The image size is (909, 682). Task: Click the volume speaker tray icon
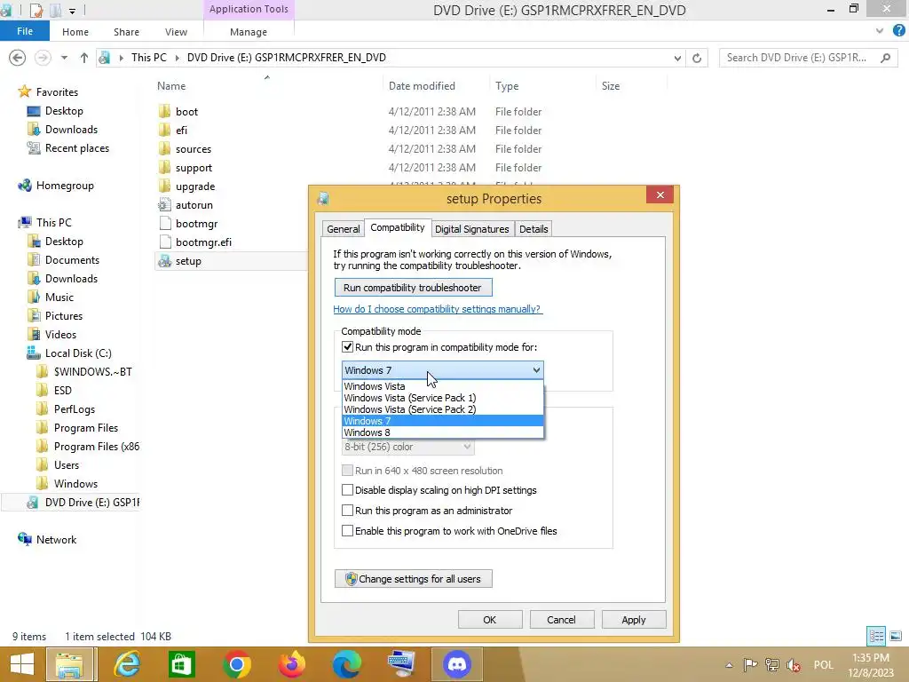pyautogui.click(x=793, y=664)
